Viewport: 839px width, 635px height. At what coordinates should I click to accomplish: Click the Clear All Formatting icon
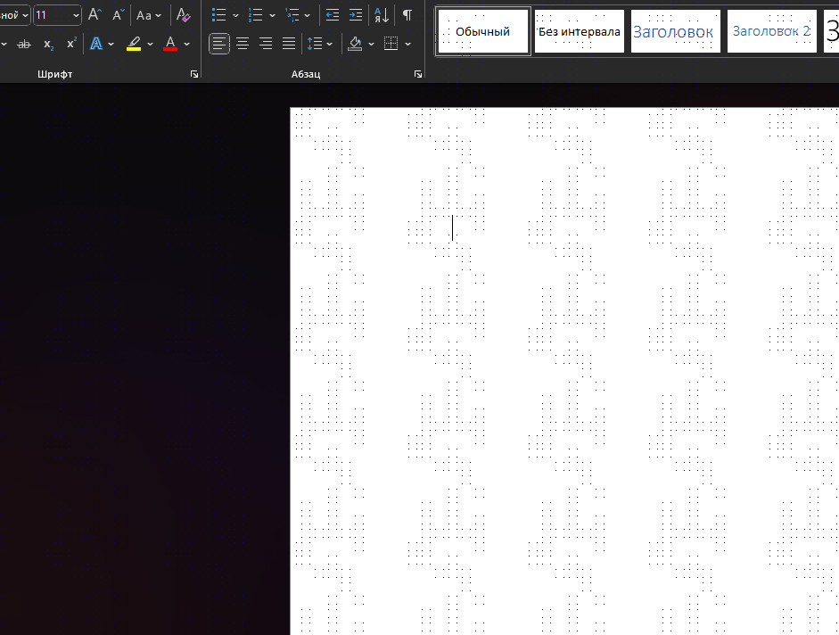184,15
